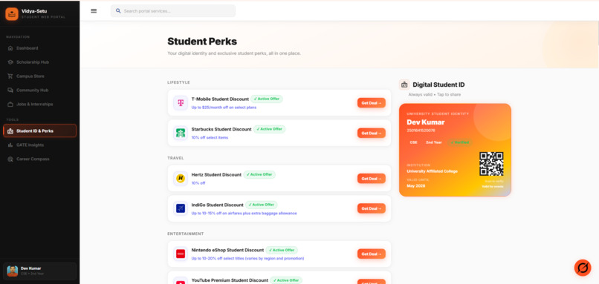Click the Scholarship Hub graduation cap icon
This screenshot has width=599, height=284.
pyautogui.click(x=10, y=62)
